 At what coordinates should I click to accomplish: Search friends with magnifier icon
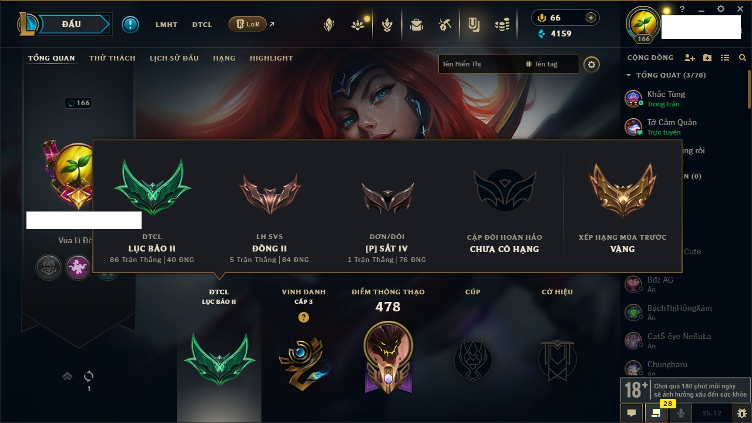tap(743, 58)
